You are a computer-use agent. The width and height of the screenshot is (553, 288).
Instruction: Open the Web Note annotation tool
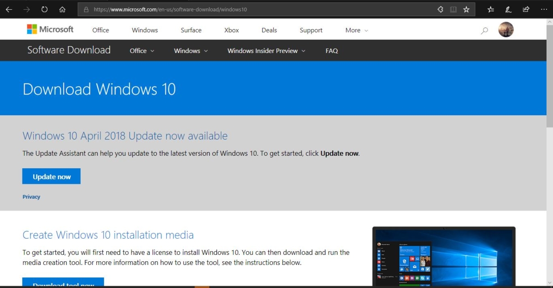point(508,9)
